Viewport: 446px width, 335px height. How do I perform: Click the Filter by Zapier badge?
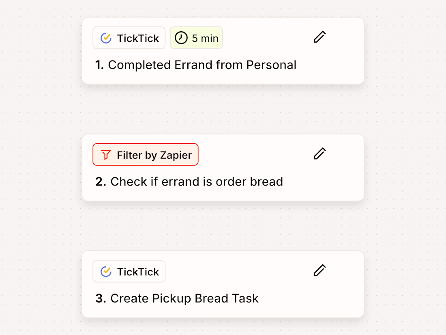click(x=145, y=154)
